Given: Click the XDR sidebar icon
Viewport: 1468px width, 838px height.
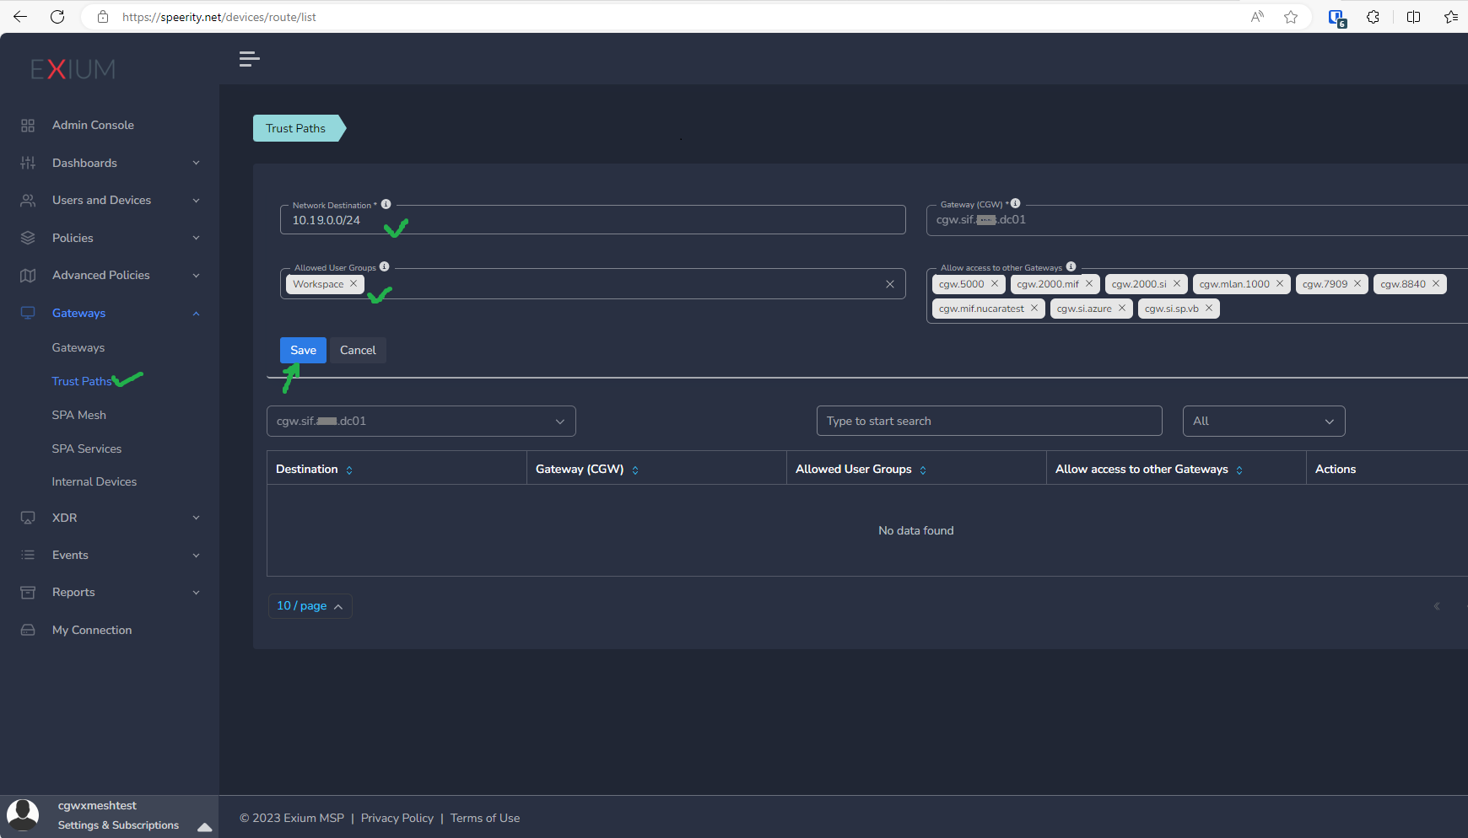Looking at the screenshot, I should pos(28,518).
